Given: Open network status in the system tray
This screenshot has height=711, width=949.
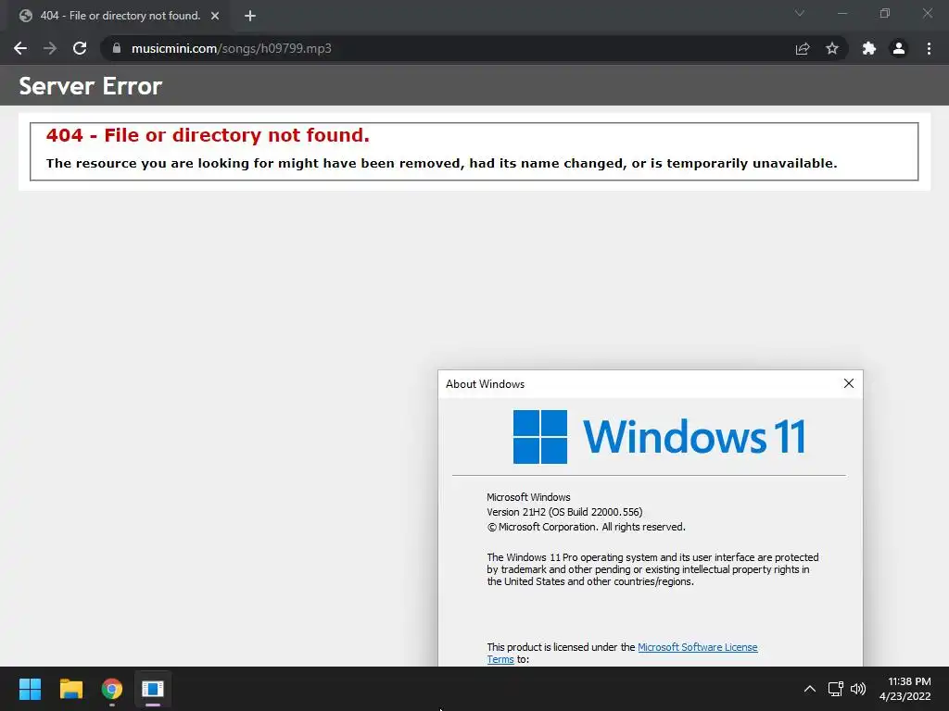Looking at the screenshot, I should click(836, 689).
